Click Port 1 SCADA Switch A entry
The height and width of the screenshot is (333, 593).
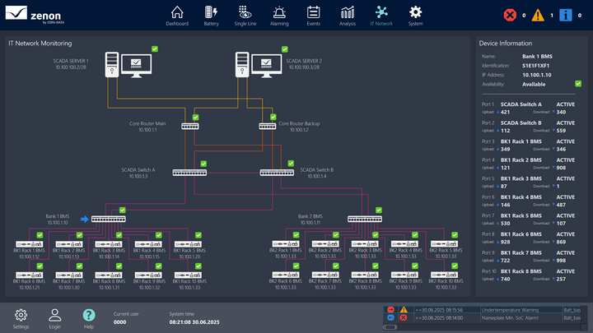click(x=529, y=108)
